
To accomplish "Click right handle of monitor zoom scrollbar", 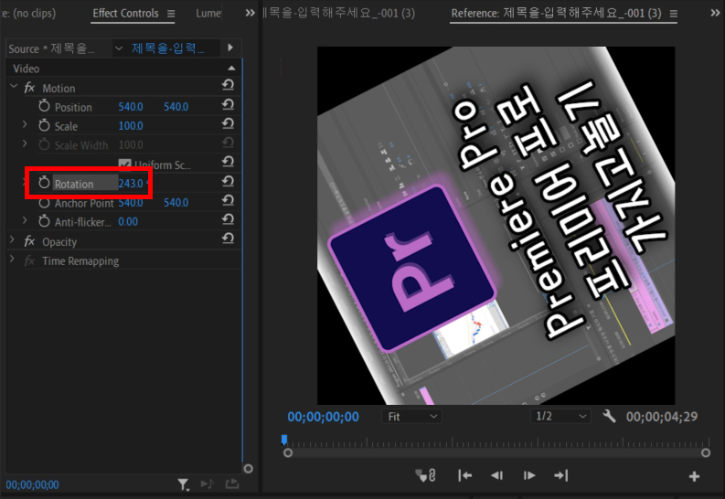I will [x=706, y=452].
